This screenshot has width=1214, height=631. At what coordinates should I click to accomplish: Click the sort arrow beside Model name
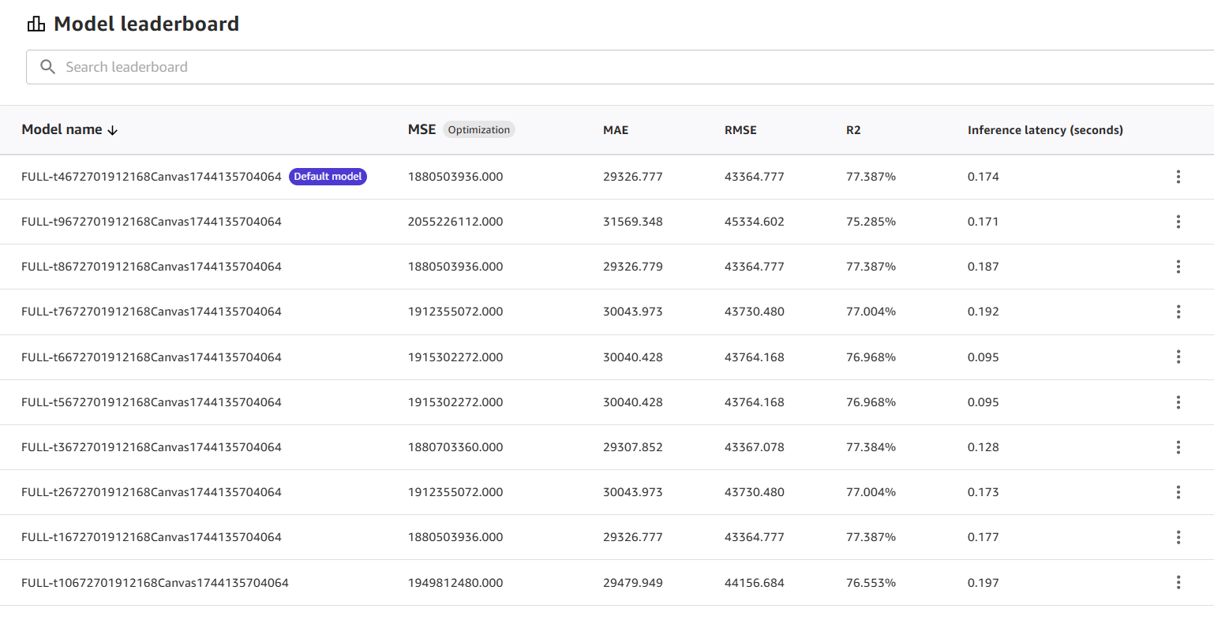click(112, 129)
